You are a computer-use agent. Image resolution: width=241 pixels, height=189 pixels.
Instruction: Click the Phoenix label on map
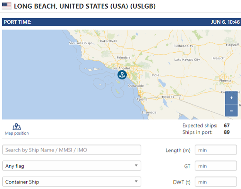pos(225,81)
